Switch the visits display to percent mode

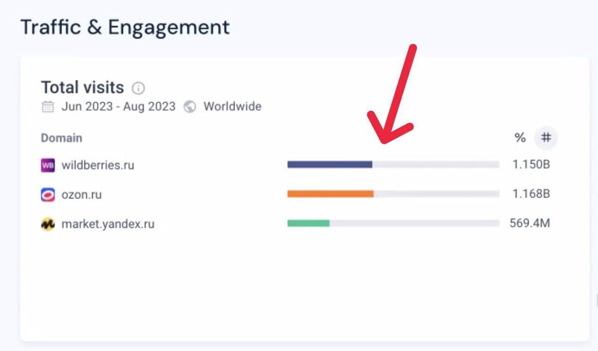pyautogui.click(x=520, y=138)
